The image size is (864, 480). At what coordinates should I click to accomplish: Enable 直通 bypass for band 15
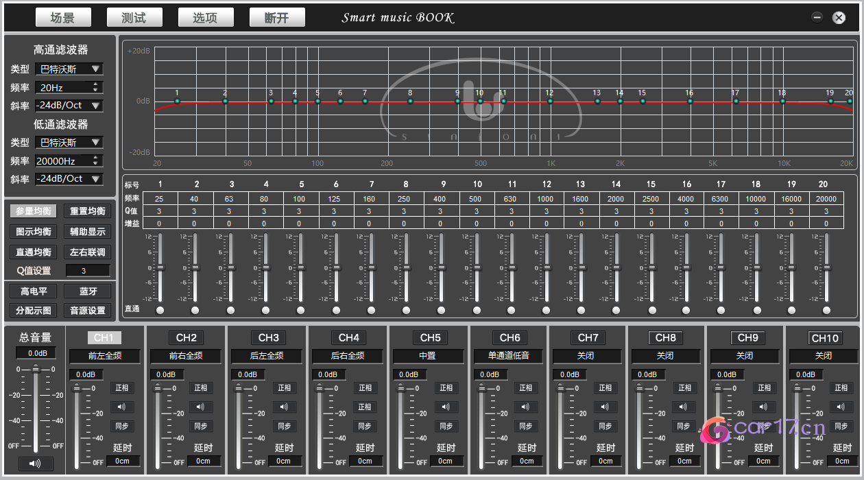coord(651,310)
